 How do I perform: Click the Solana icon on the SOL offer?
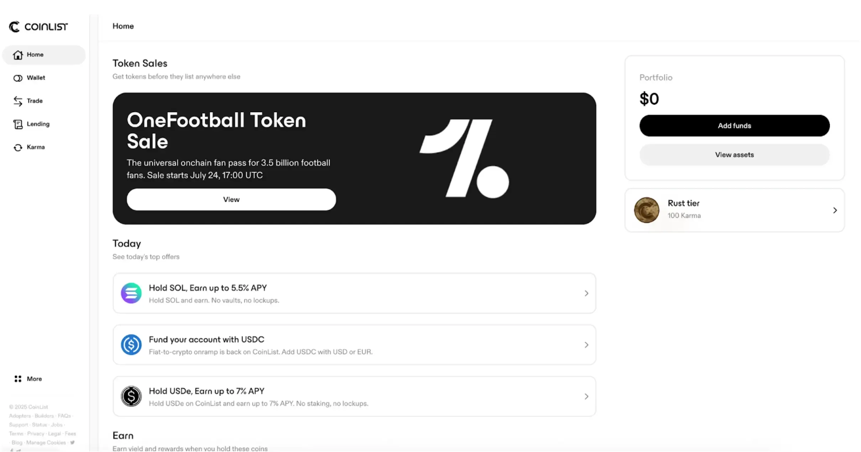(x=131, y=293)
